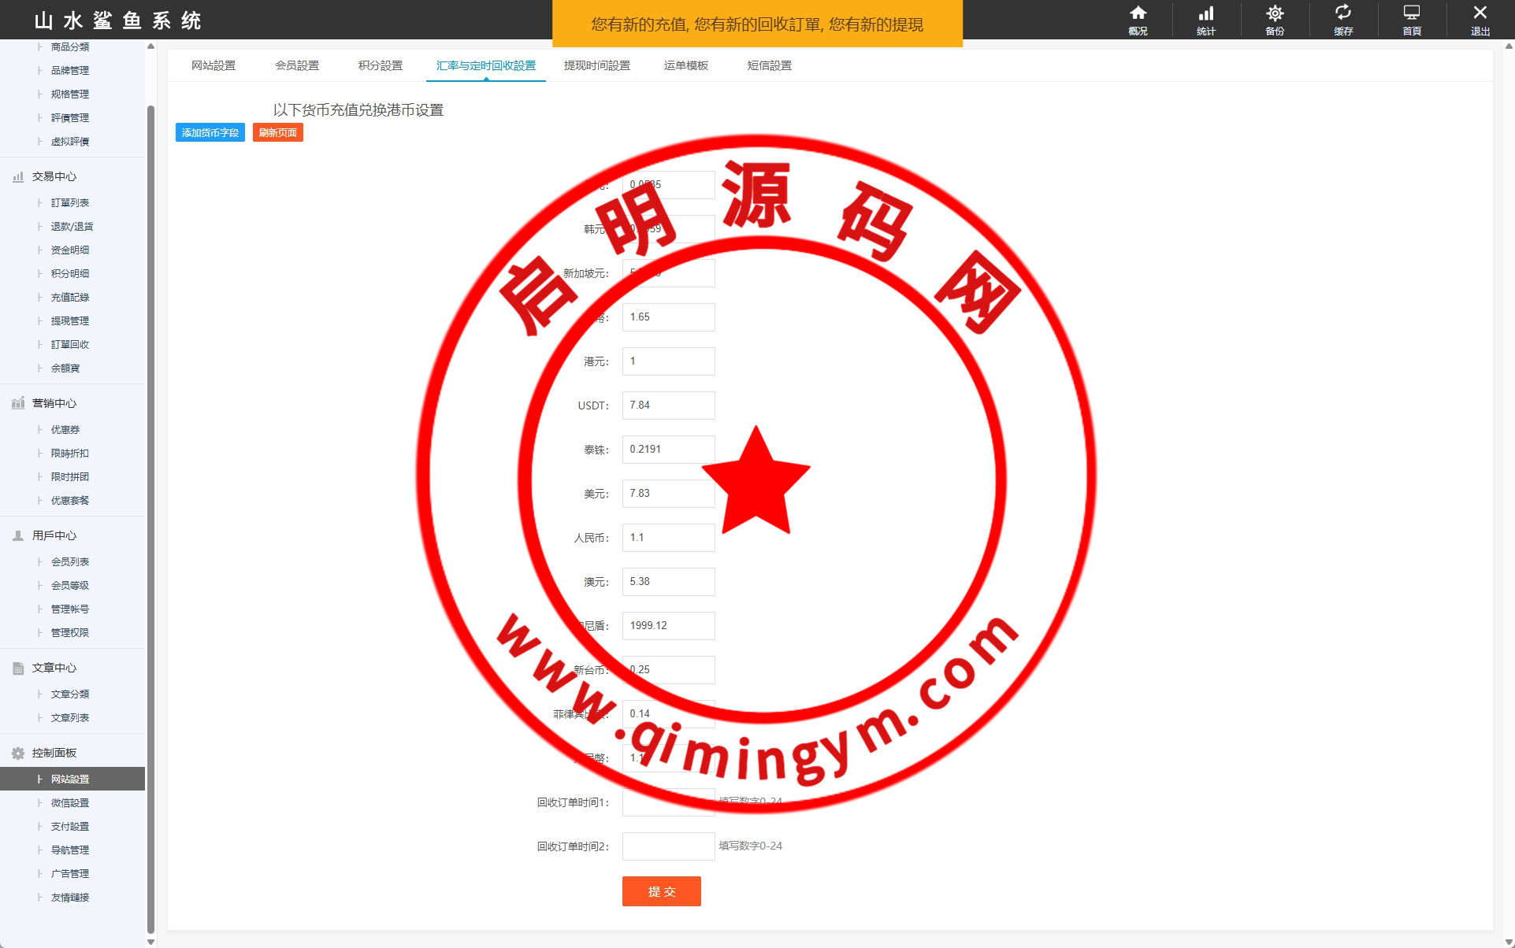Open the 运单模板 tab
Image resolution: width=1515 pixels, height=948 pixels.
pyautogui.click(x=685, y=65)
